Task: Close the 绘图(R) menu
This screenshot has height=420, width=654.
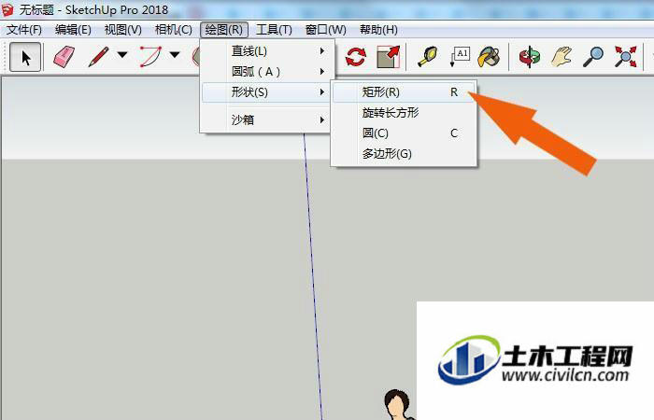Action: coord(224,30)
